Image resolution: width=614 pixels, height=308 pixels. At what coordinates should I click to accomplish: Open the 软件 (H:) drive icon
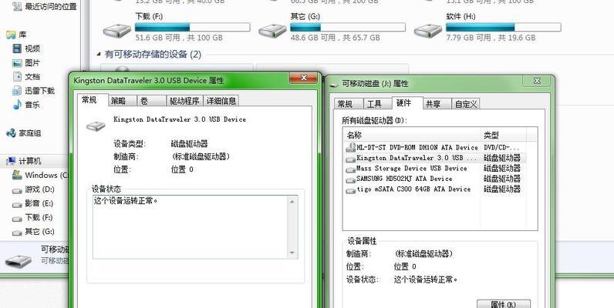coord(428,31)
